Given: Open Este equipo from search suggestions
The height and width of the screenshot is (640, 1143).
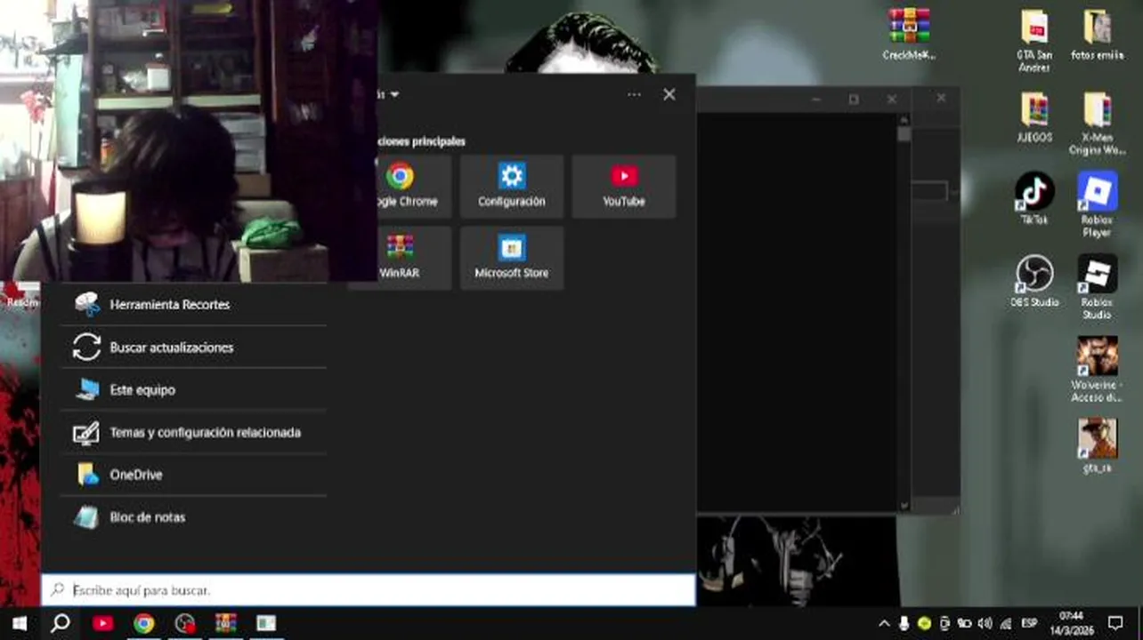Looking at the screenshot, I should click(x=193, y=389).
